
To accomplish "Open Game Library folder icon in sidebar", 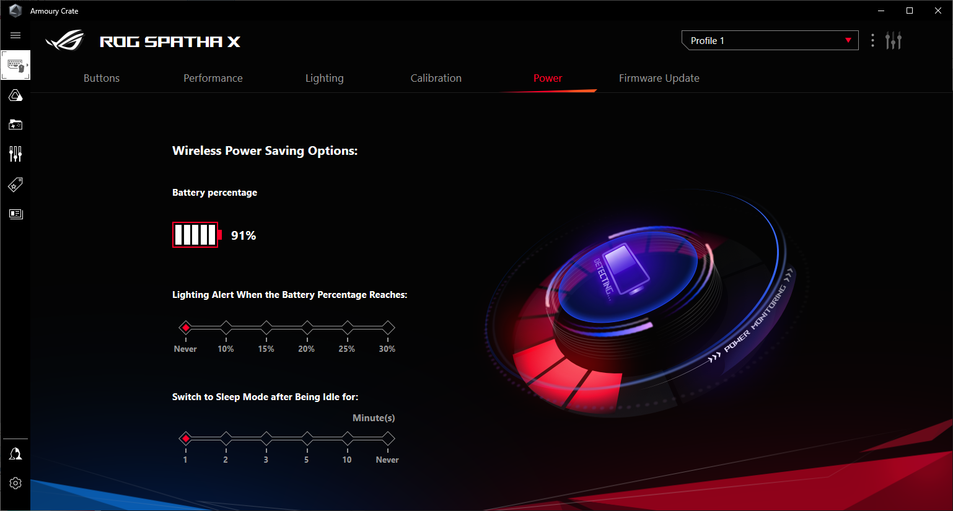I will (x=15, y=124).
